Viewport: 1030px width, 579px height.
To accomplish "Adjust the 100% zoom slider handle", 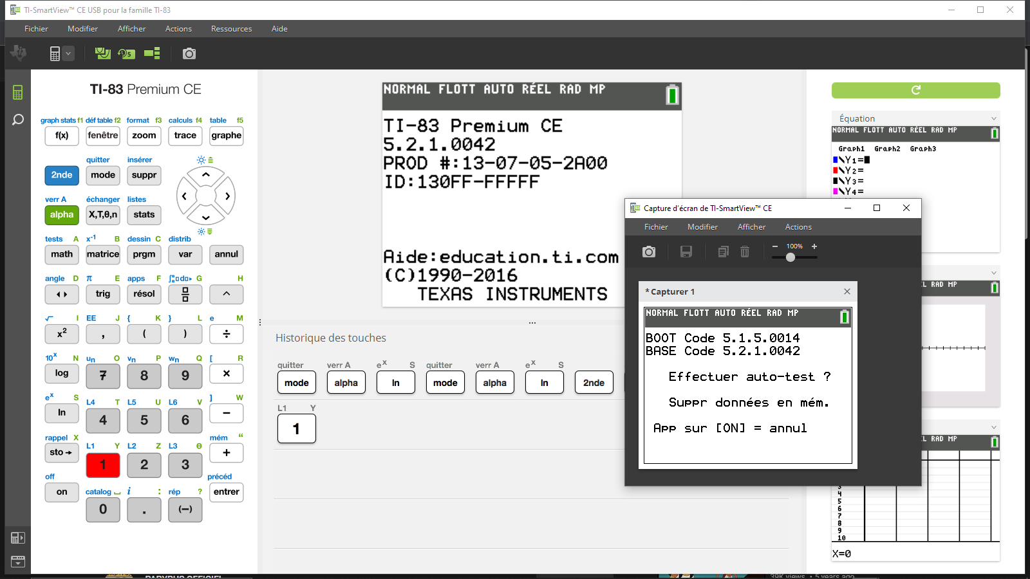I will [x=791, y=257].
